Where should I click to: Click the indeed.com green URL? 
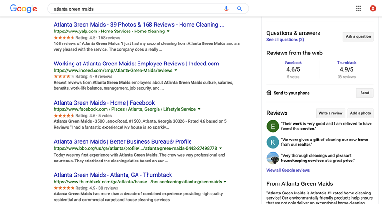pyautogui.click(x=113, y=70)
